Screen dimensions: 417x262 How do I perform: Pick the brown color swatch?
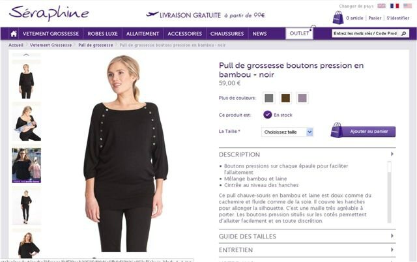(285, 98)
